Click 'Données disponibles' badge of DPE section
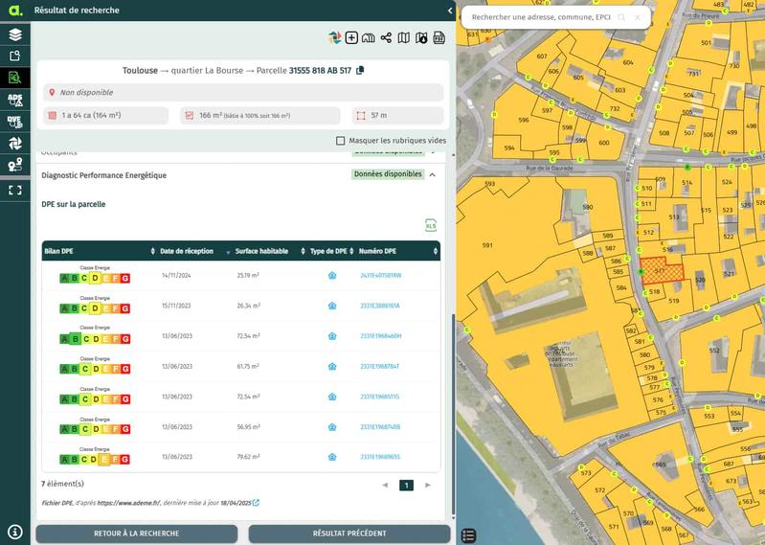 point(388,174)
